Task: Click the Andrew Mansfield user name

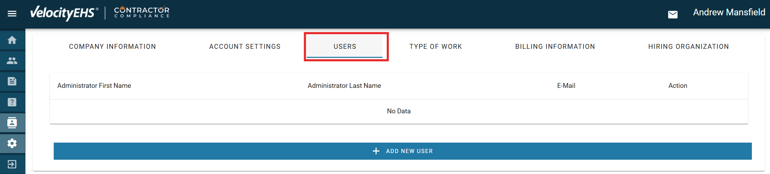Action: coord(729,13)
